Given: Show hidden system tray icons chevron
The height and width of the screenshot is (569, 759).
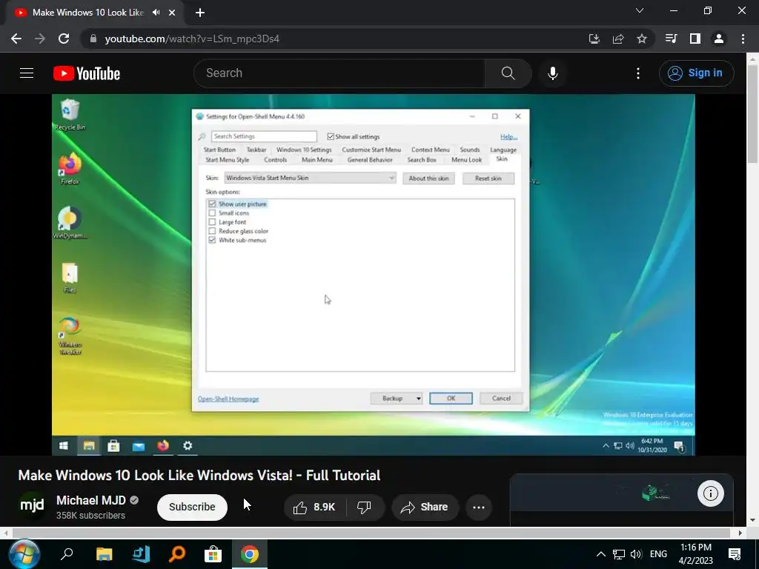Looking at the screenshot, I should click(600, 554).
